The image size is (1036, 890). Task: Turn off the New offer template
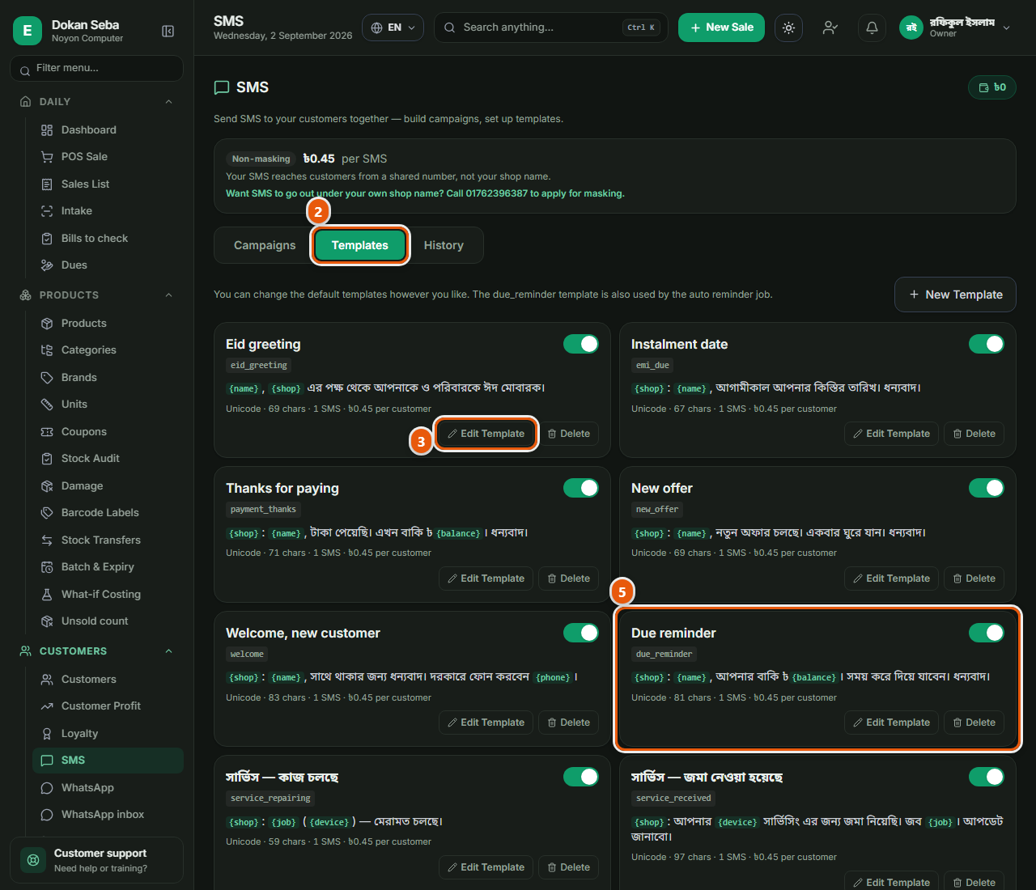(987, 488)
